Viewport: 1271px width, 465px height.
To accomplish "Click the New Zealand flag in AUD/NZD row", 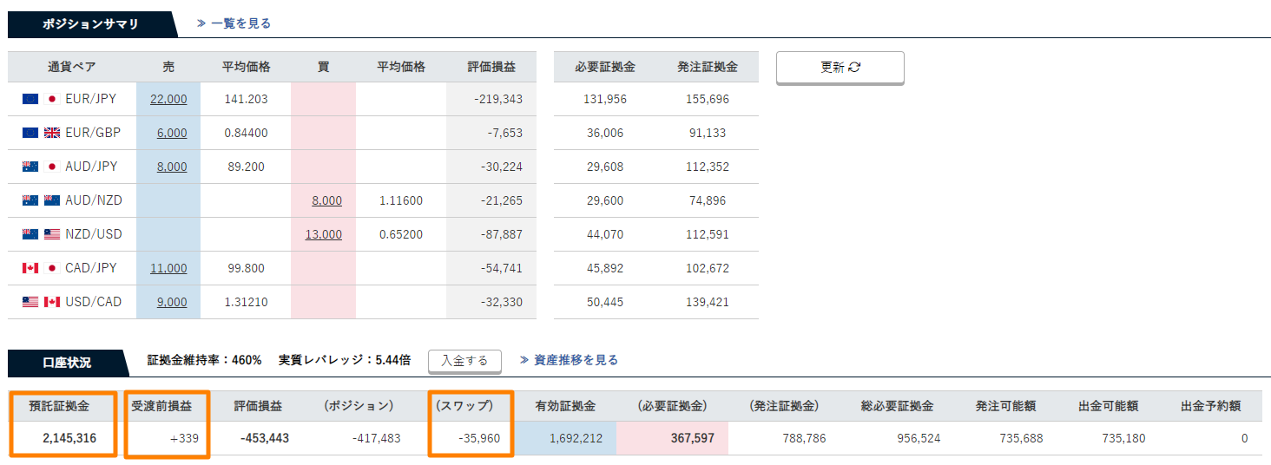I will [x=52, y=200].
